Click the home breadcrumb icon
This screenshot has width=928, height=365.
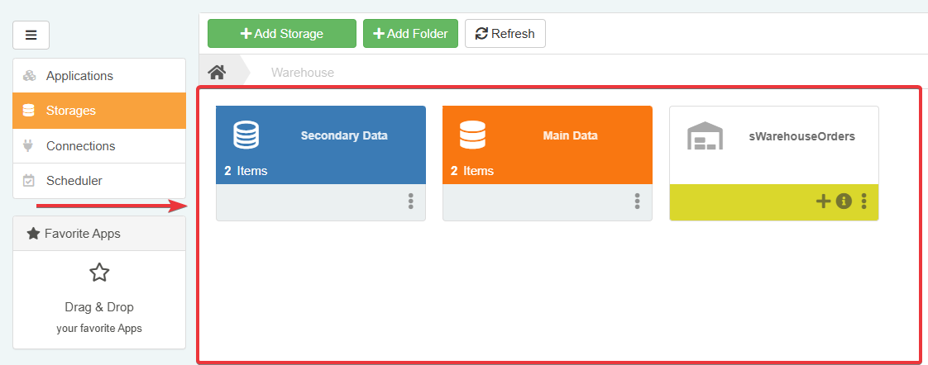(218, 73)
